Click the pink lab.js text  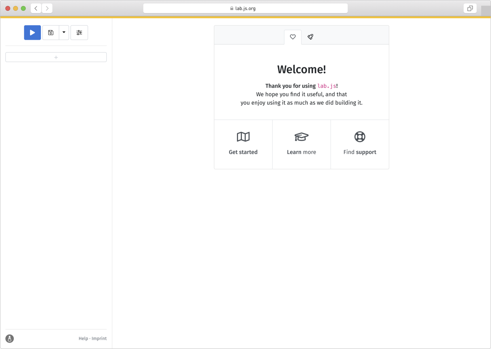[x=327, y=86]
